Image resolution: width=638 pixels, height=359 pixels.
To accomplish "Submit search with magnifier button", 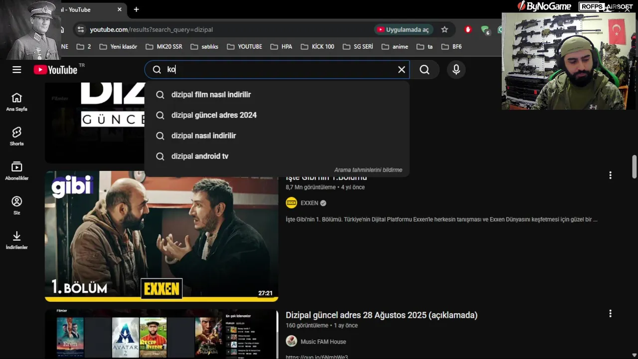I will point(424,70).
